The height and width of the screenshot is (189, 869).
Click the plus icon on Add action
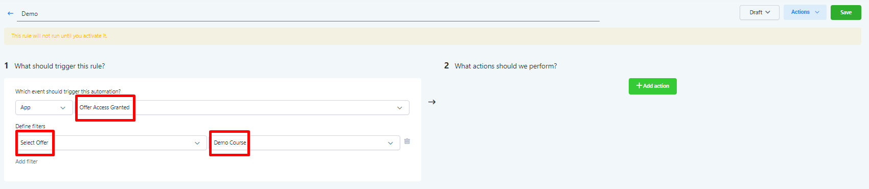coord(639,86)
